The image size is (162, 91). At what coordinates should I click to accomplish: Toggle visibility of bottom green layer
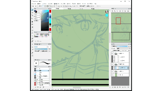[112, 75]
